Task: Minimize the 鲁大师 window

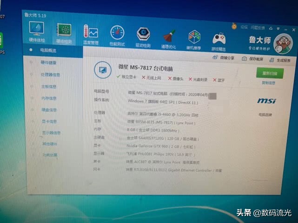Action: pyautogui.click(x=286, y=29)
